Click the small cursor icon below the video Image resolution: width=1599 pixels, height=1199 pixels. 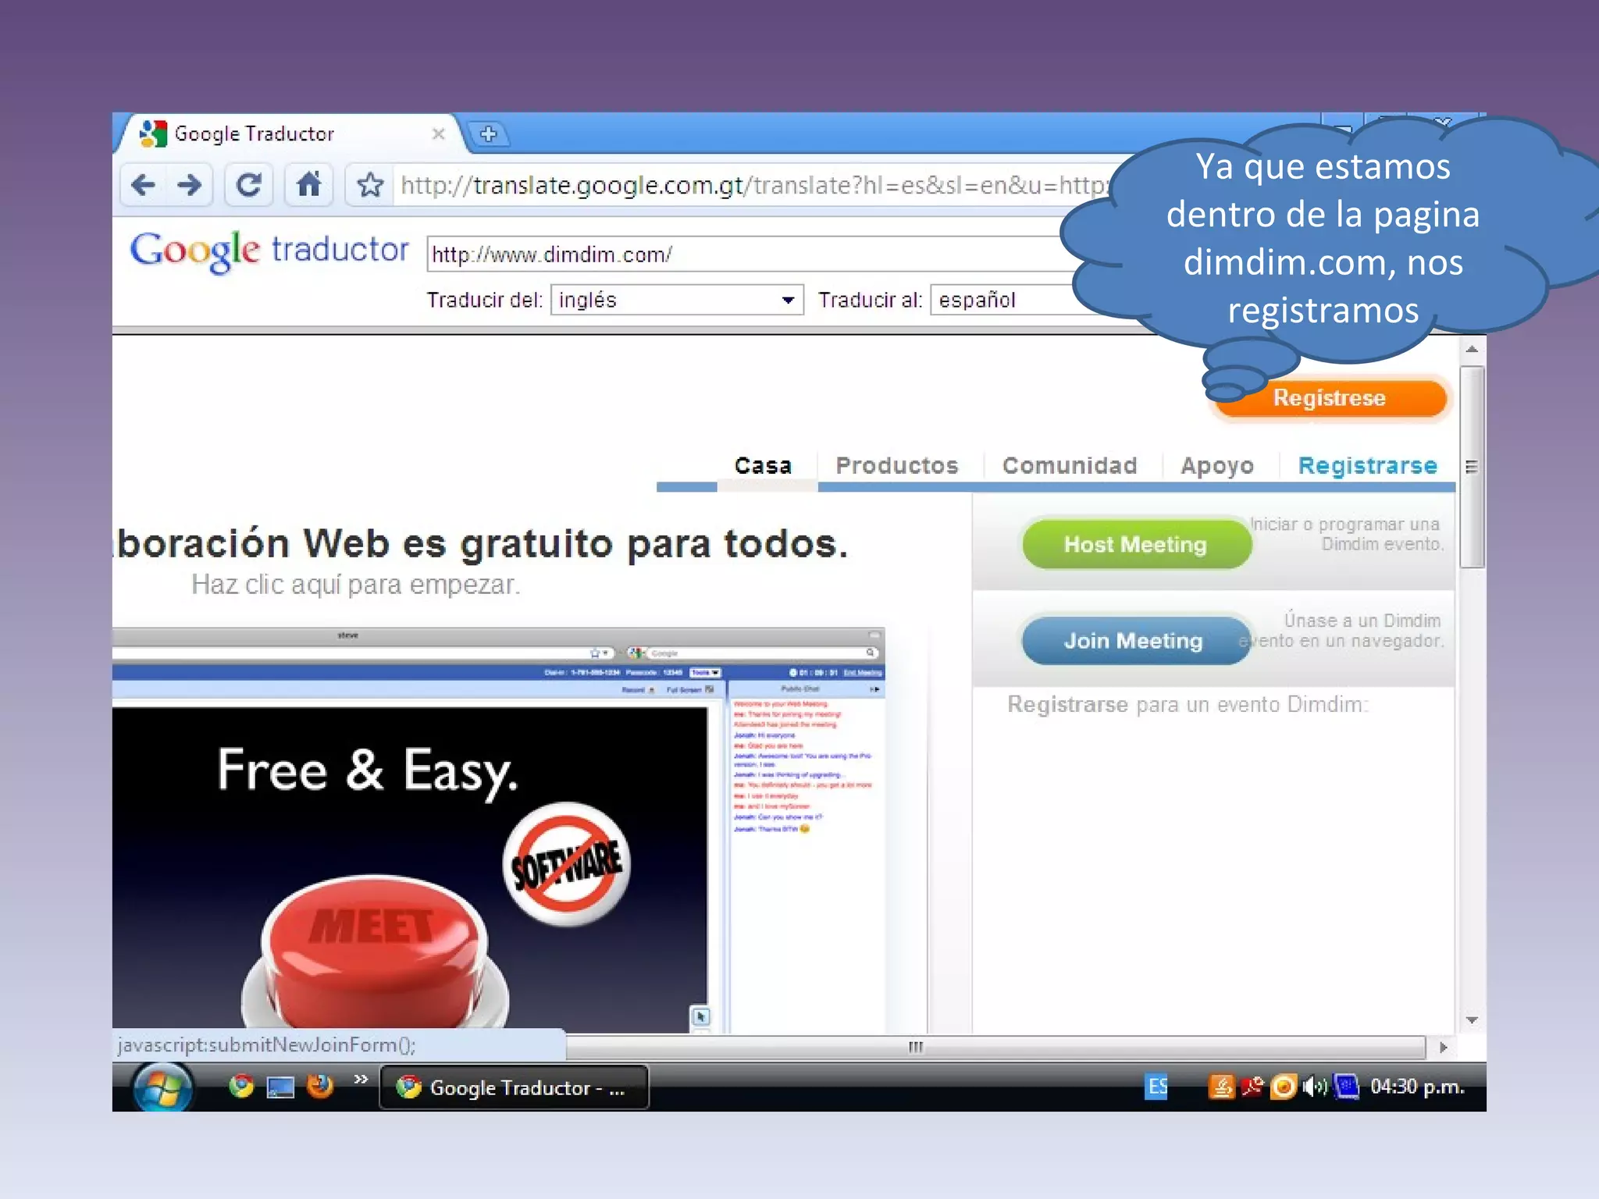pyautogui.click(x=700, y=1016)
